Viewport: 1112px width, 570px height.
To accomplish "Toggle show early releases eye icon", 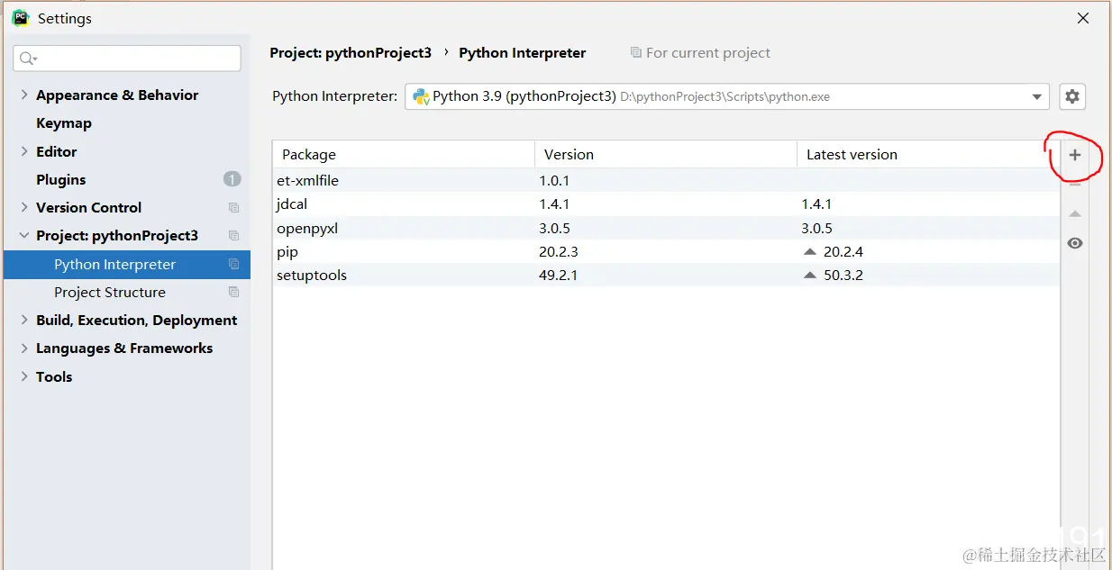I will pyautogui.click(x=1074, y=243).
